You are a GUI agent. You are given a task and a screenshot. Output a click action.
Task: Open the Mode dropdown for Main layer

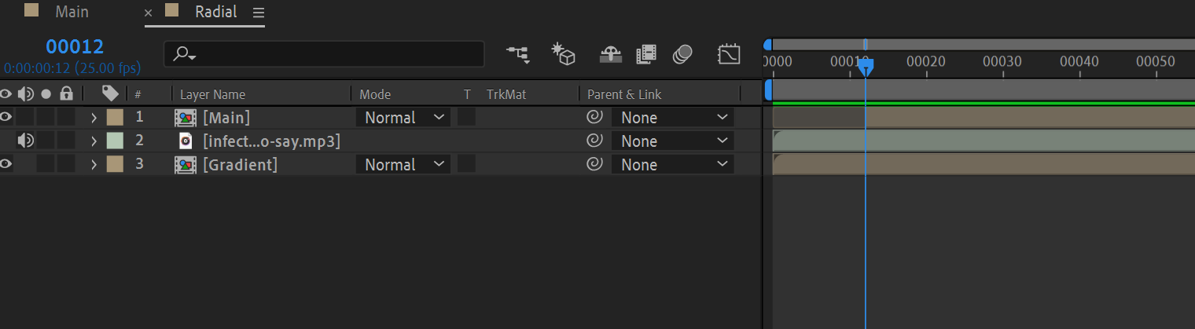tap(403, 118)
